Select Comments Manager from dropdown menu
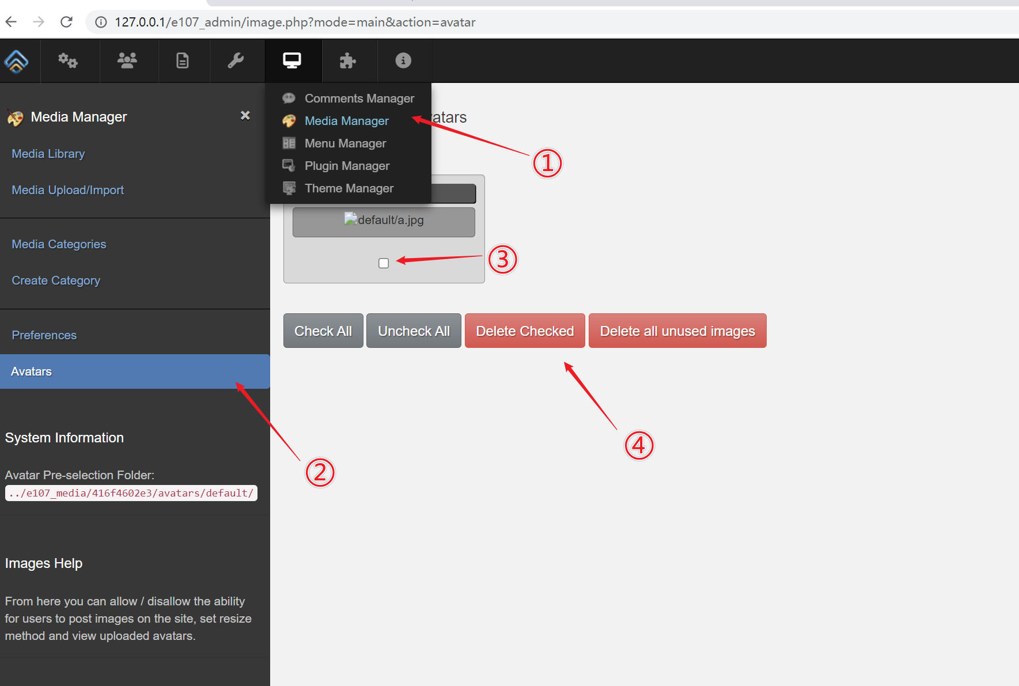Viewport: 1019px width, 686px height. (359, 98)
